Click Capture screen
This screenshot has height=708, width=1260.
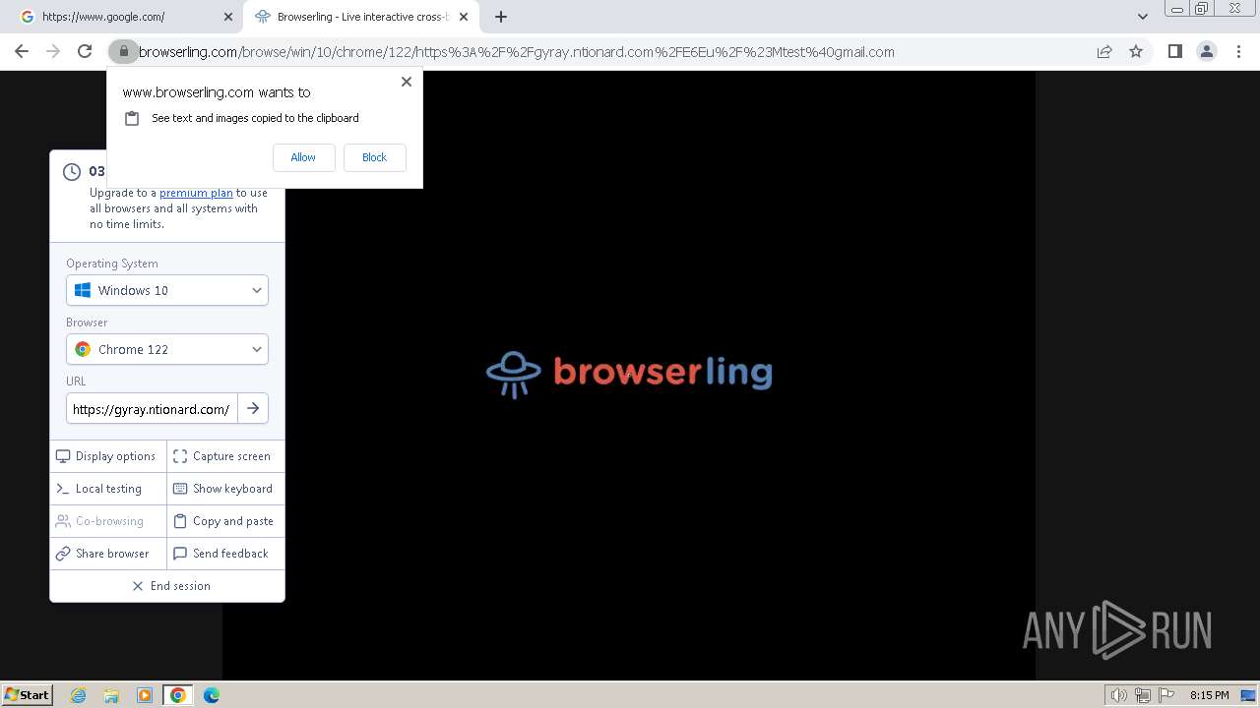(225, 456)
